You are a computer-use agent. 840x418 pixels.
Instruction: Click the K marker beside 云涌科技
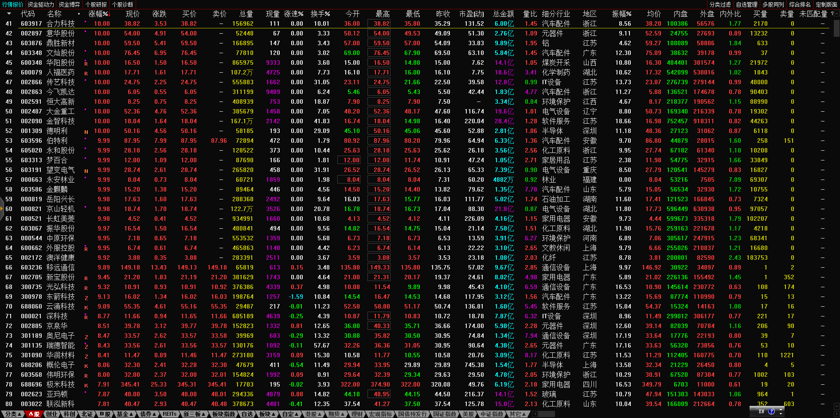pyautogui.click(x=86, y=307)
